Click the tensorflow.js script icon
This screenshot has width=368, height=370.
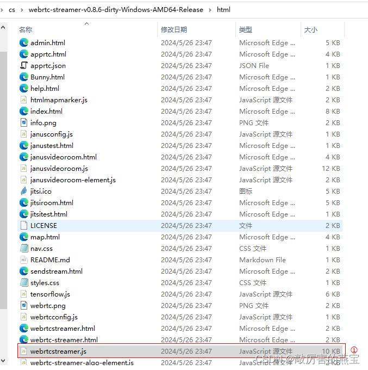pyautogui.click(x=24, y=294)
